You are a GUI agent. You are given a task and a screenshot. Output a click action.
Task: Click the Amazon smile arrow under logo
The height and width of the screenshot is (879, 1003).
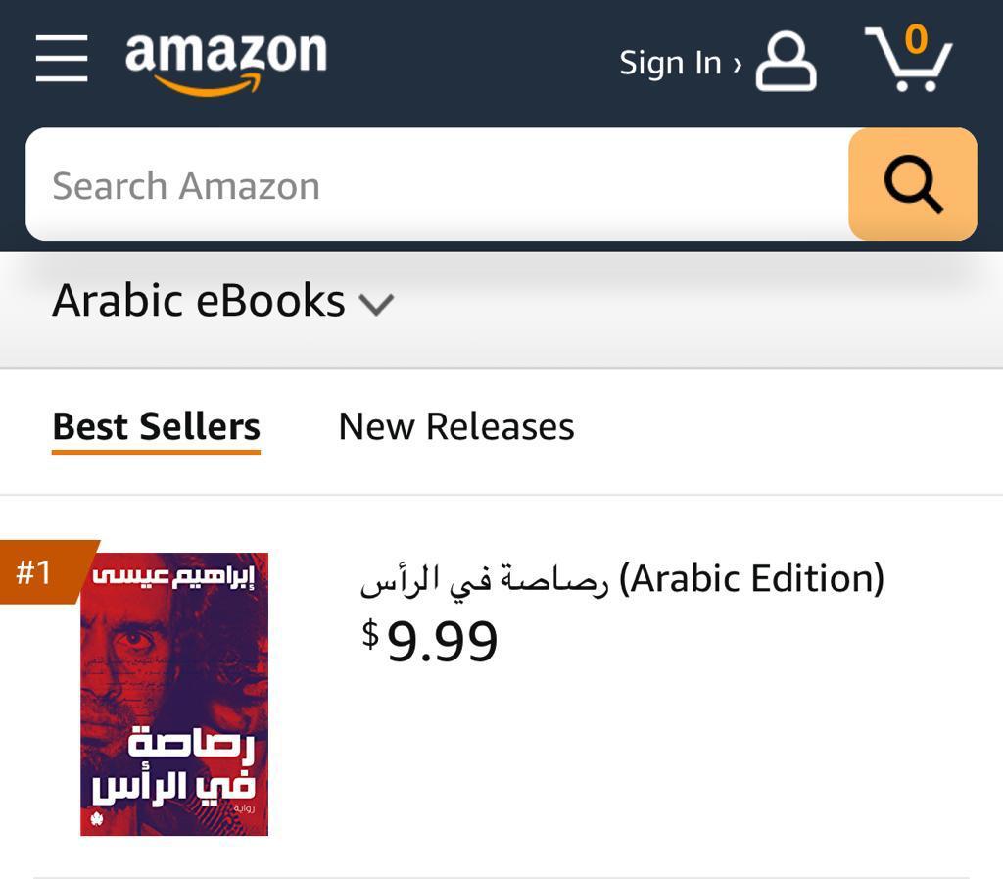click(x=210, y=86)
